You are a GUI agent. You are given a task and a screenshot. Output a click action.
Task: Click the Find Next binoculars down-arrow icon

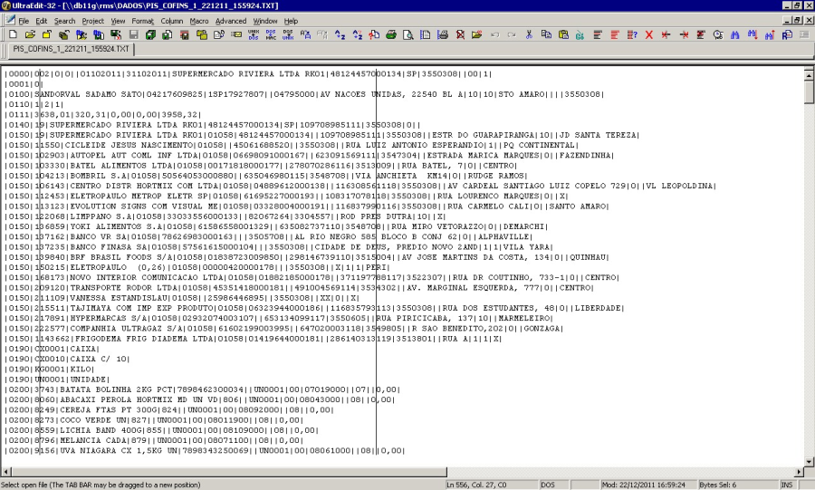point(752,34)
